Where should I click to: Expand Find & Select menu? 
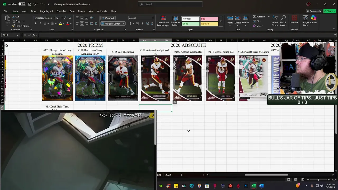click(x=283, y=21)
